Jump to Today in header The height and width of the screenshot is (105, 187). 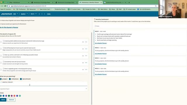pos(49,14)
